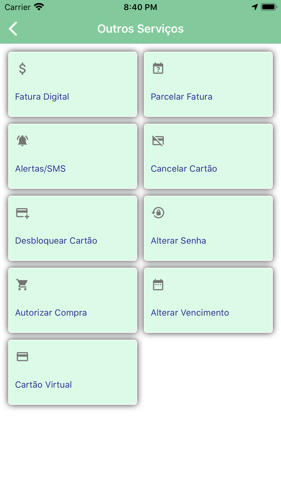Tap the card with plus icon

[x=23, y=213]
